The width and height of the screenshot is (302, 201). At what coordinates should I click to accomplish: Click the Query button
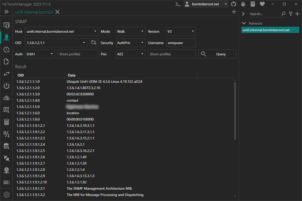[217, 54]
